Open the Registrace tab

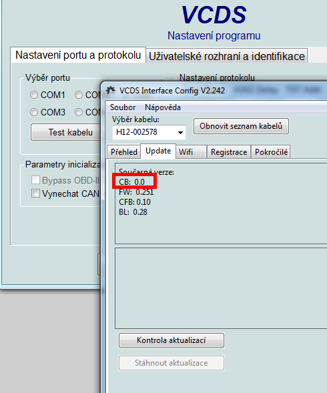coord(229,152)
